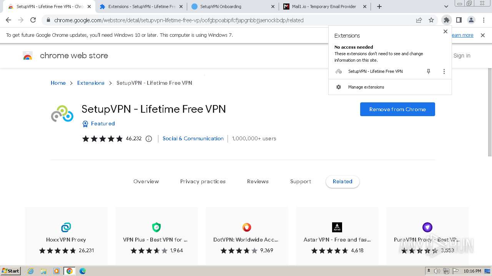Dismiss the Chrome update notification bar
This screenshot has width=492, height=276.
(x=483, y=35)
